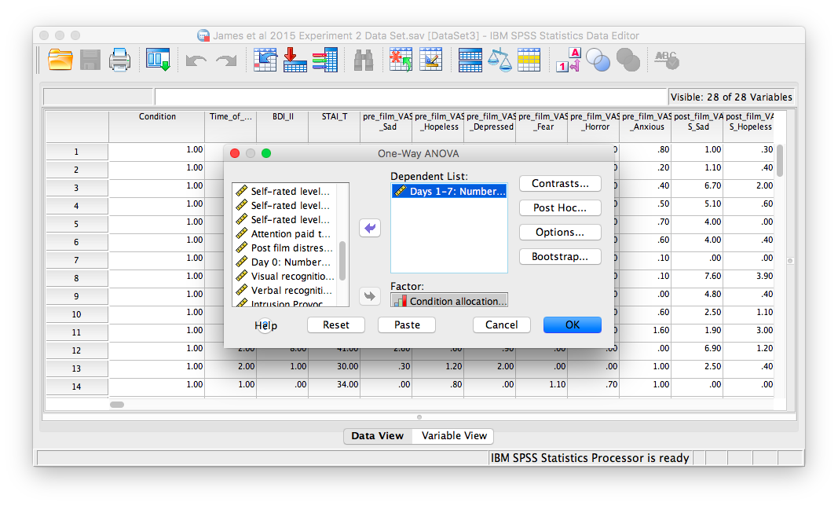Click the variable list scrollbar in the dialog

pos(342,261)
